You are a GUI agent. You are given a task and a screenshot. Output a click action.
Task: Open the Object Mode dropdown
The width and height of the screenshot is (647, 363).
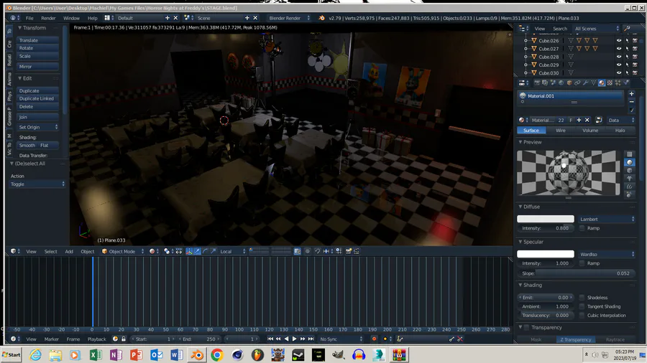tap(123, 251)
